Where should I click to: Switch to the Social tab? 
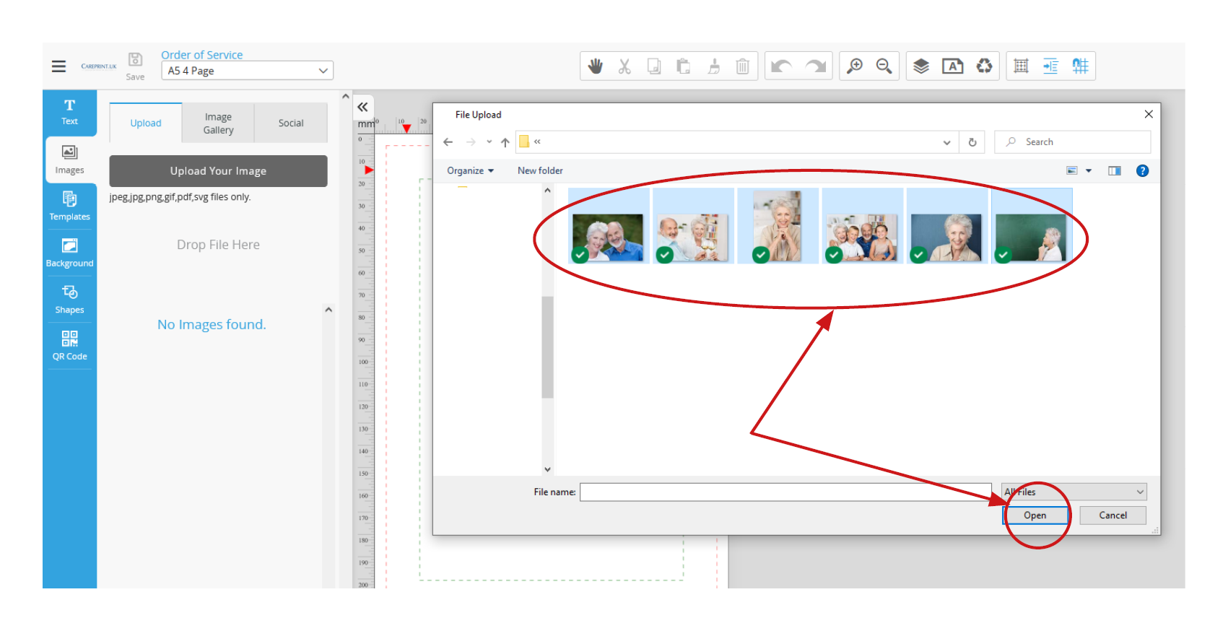(x=291, y=123)
